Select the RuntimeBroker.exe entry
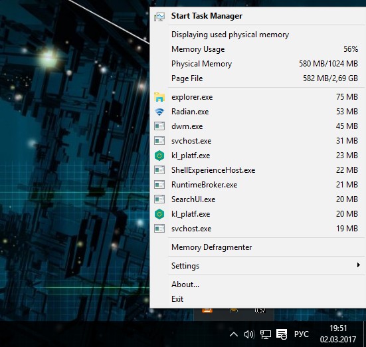Viewport: 366px width, 347px height. click(258, 185)
